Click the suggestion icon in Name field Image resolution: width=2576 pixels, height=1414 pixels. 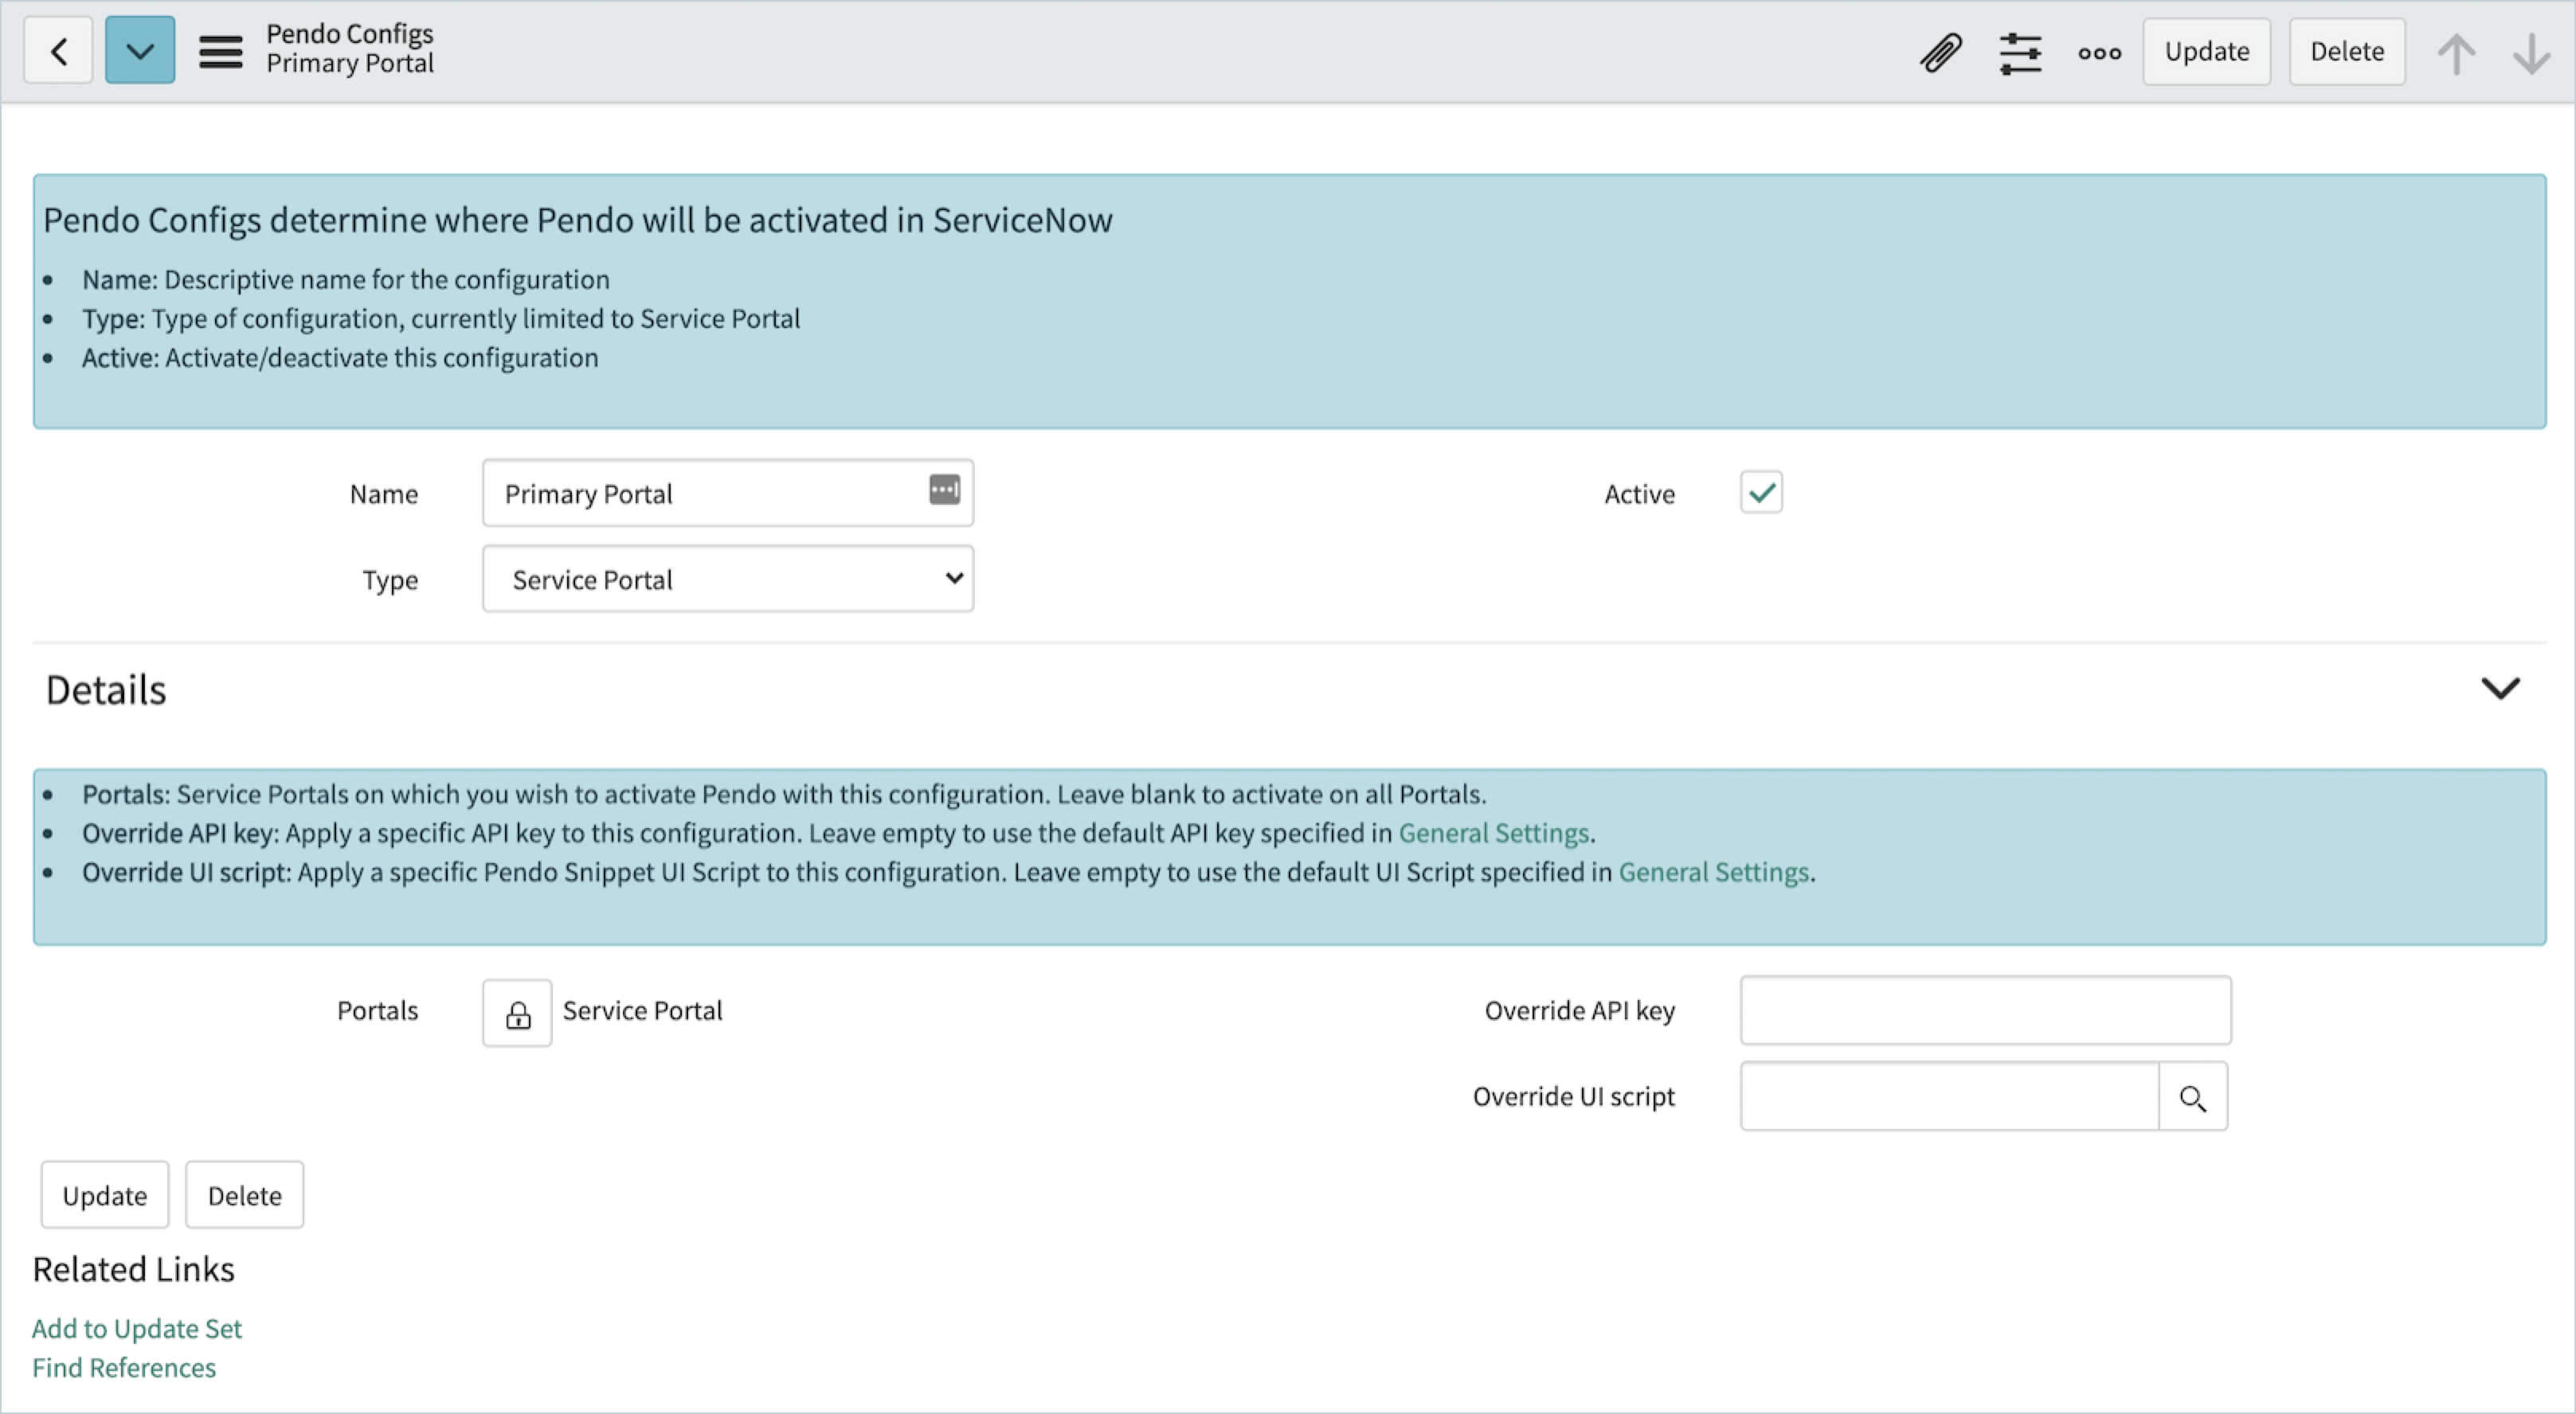pos(944,490)
